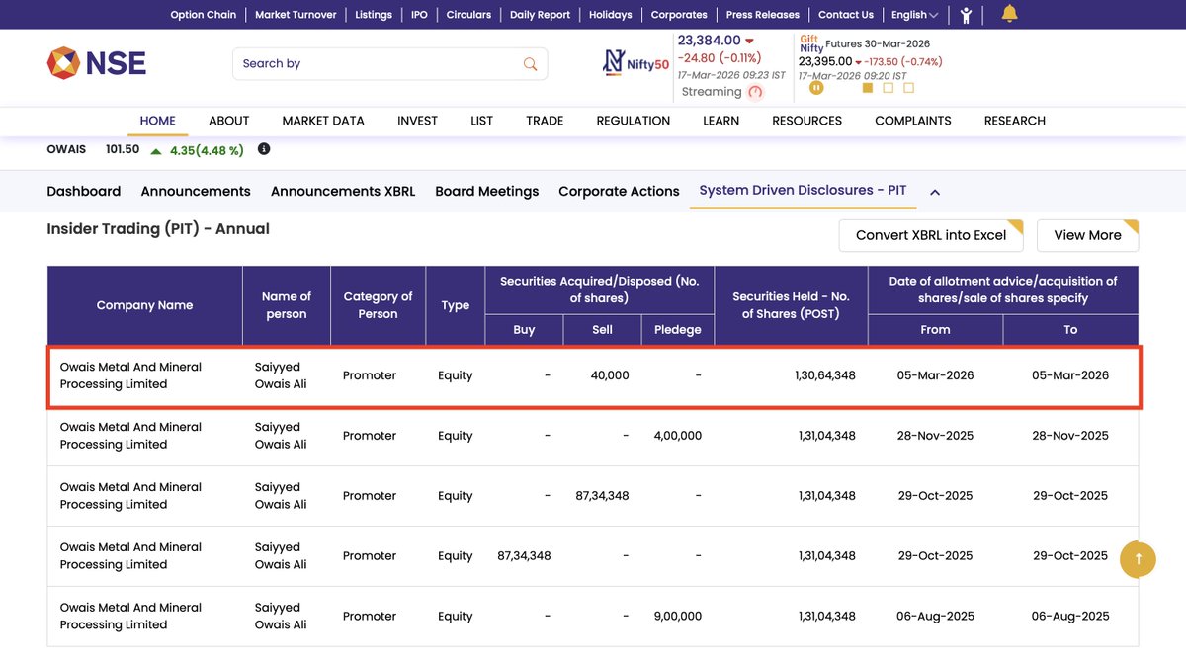Click the scroll-to-top arrow button

[x=1138, y=559]
